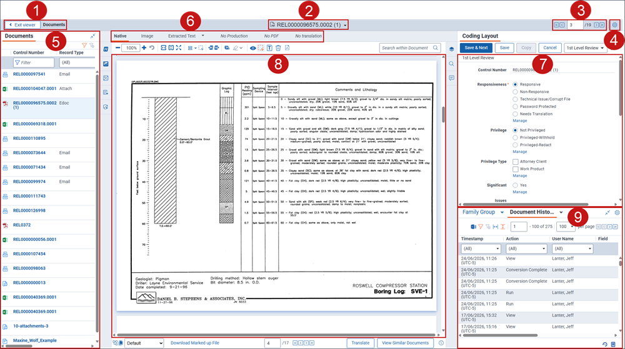
Task: Click View Similar Documents button
Action: tap(405, 343)
